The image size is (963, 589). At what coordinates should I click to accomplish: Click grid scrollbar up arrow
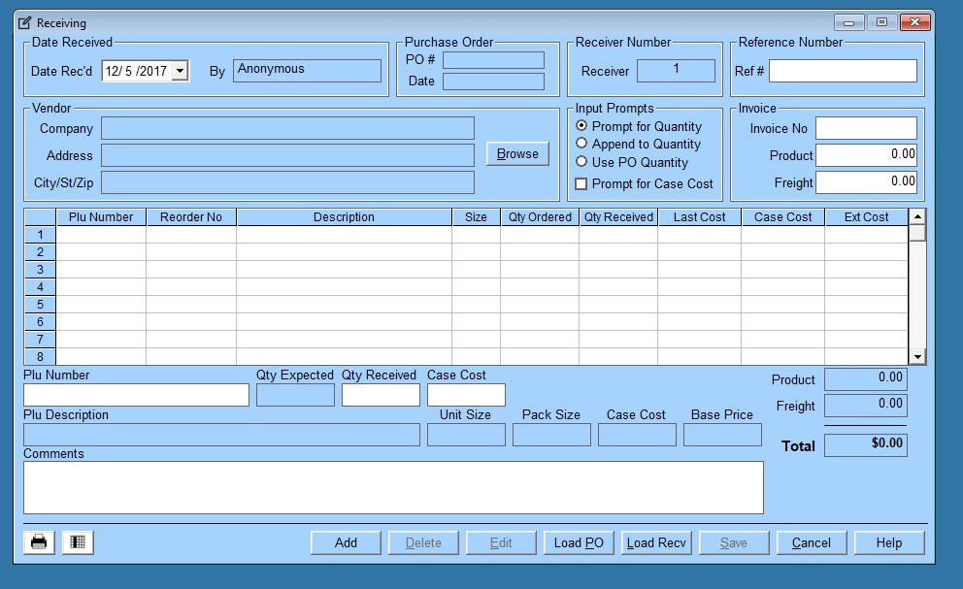(917, 216)
